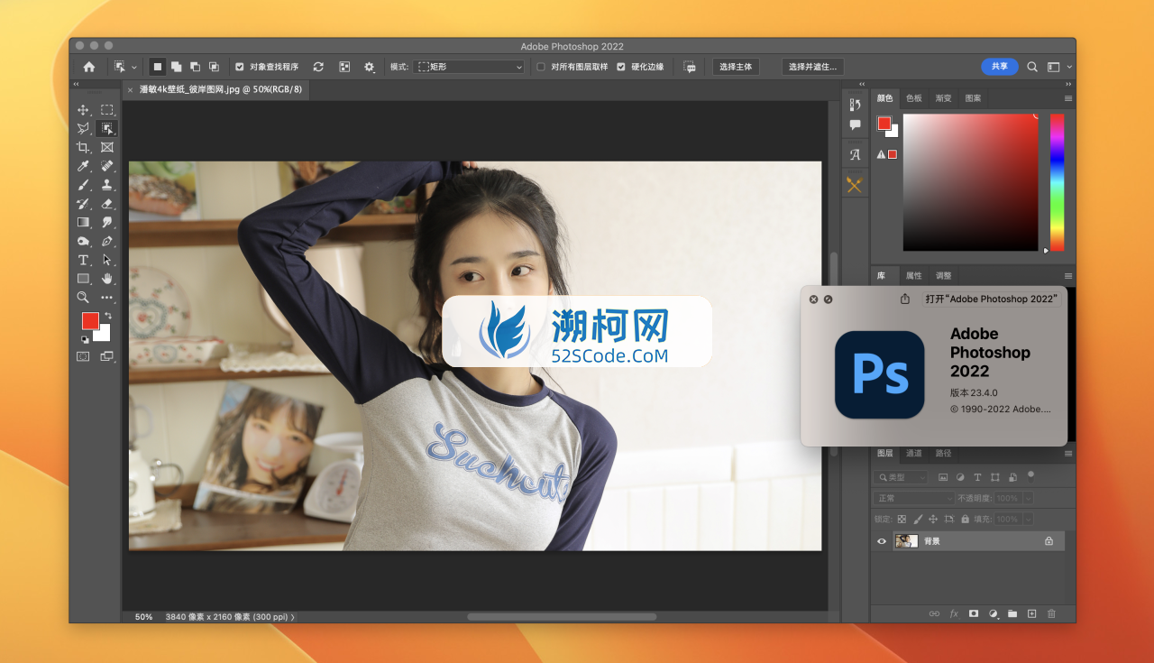1154x663 pixels.
Task: Click the create new group folder icon
Action: point(1012,613)
